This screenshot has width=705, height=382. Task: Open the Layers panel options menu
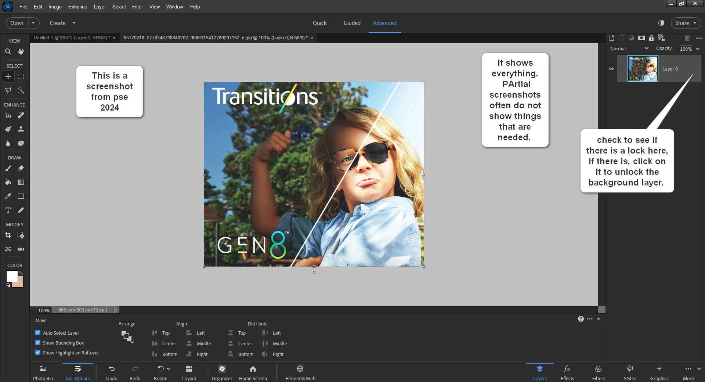click(699, 38)
